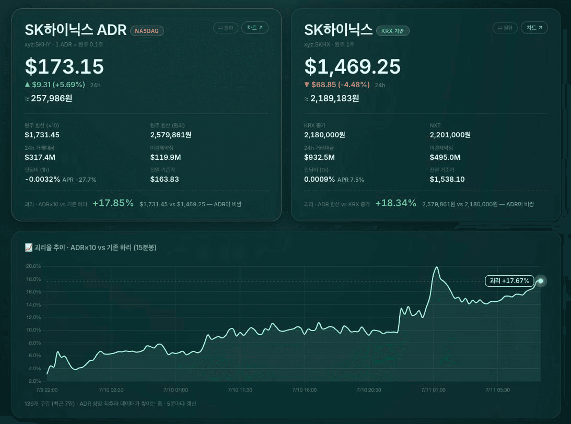Open 차트 link on SK하이닉스 KRX card
Image resolution: width=571 pixels, height=424 pixels.
(534, 28)
